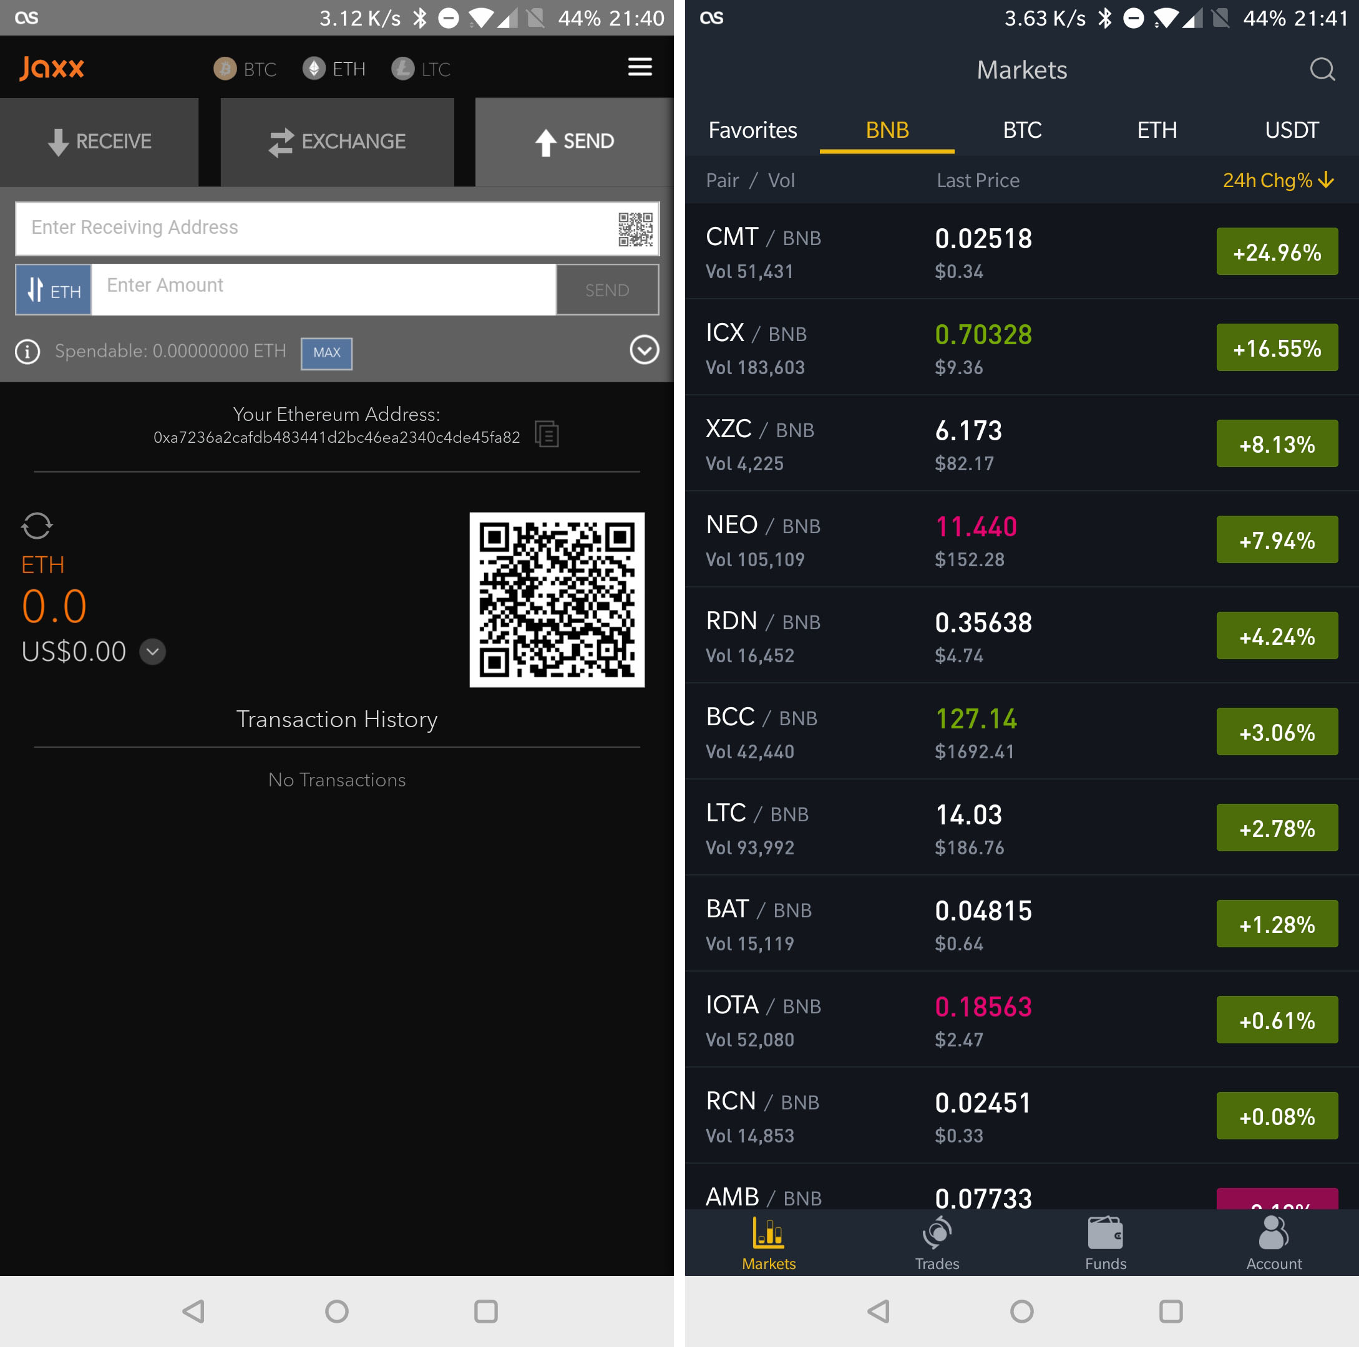Viewport: 1359px width, 1347px height.
Task: Click the search icon on Markets screen
Action: tap(1325, 69)
